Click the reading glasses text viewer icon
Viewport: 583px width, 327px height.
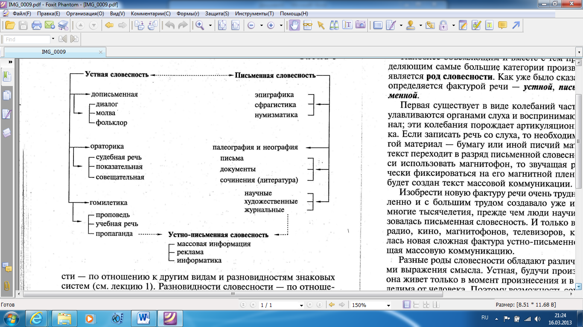pos(308,25)
